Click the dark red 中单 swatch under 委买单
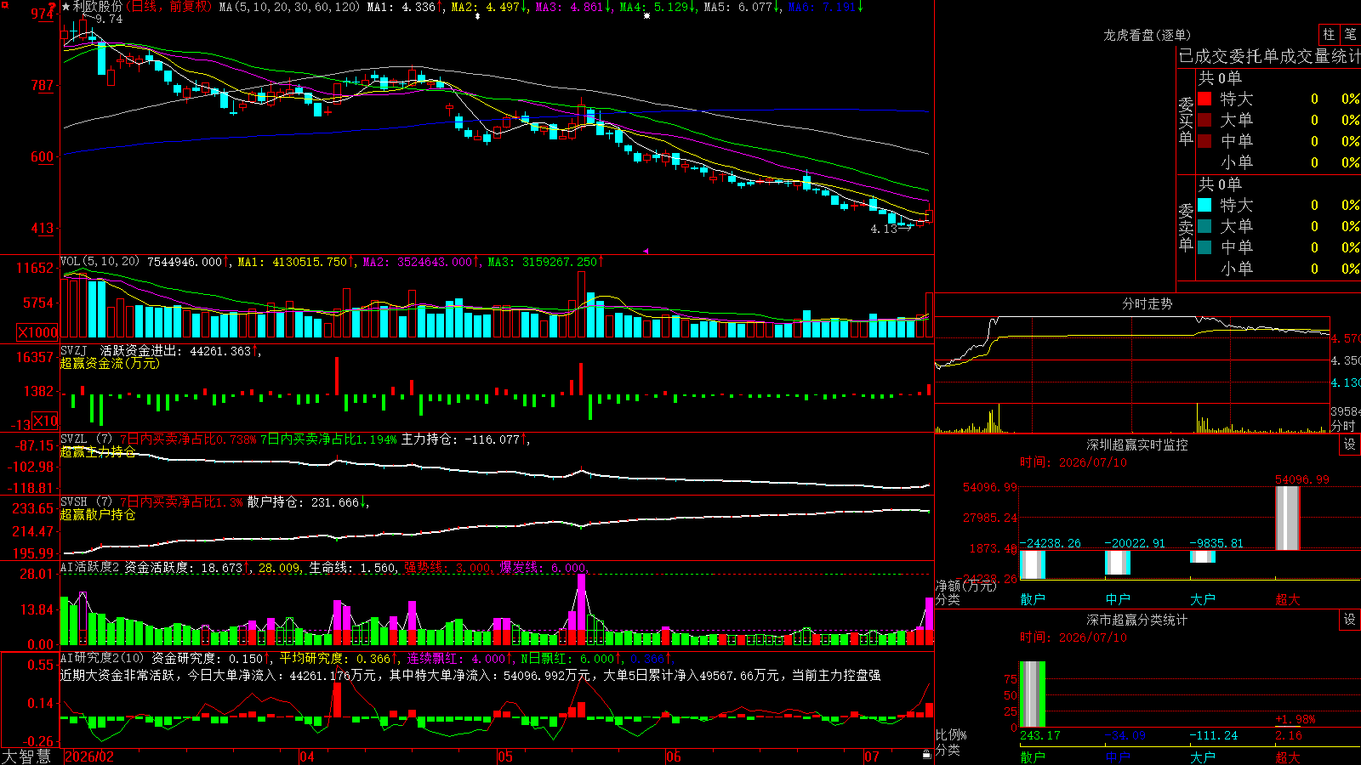Image resolution: width=1361 pixels, height=765 pixels. click(1204, 141)
